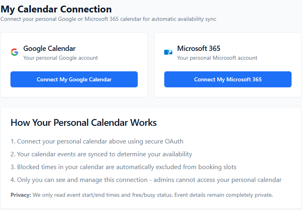
Task: Click the 'Google Calendar' card title
Action: click(49, 48)
